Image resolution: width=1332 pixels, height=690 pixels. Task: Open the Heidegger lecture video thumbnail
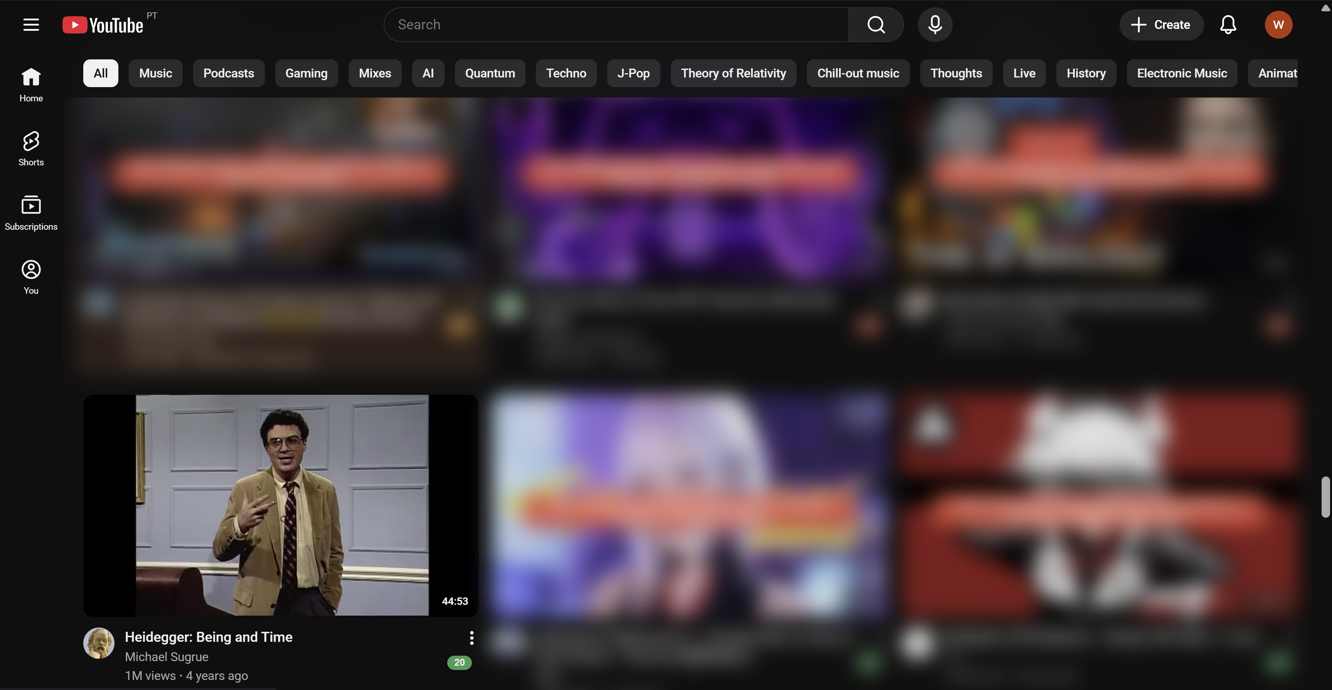[x=281, y=505]
